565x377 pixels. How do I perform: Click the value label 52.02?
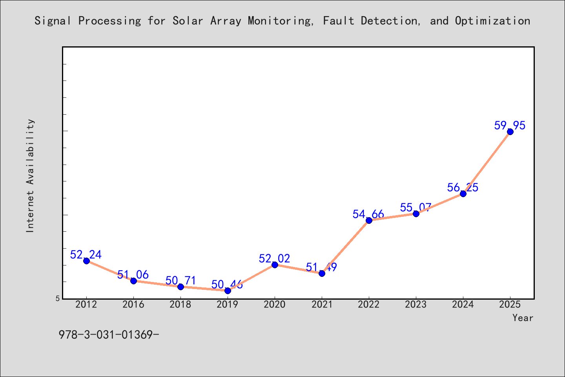pos(275,258)
